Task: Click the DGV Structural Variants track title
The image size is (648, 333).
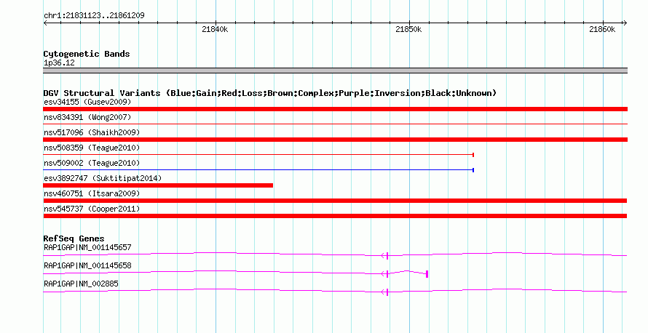Action: click(270, 93)
